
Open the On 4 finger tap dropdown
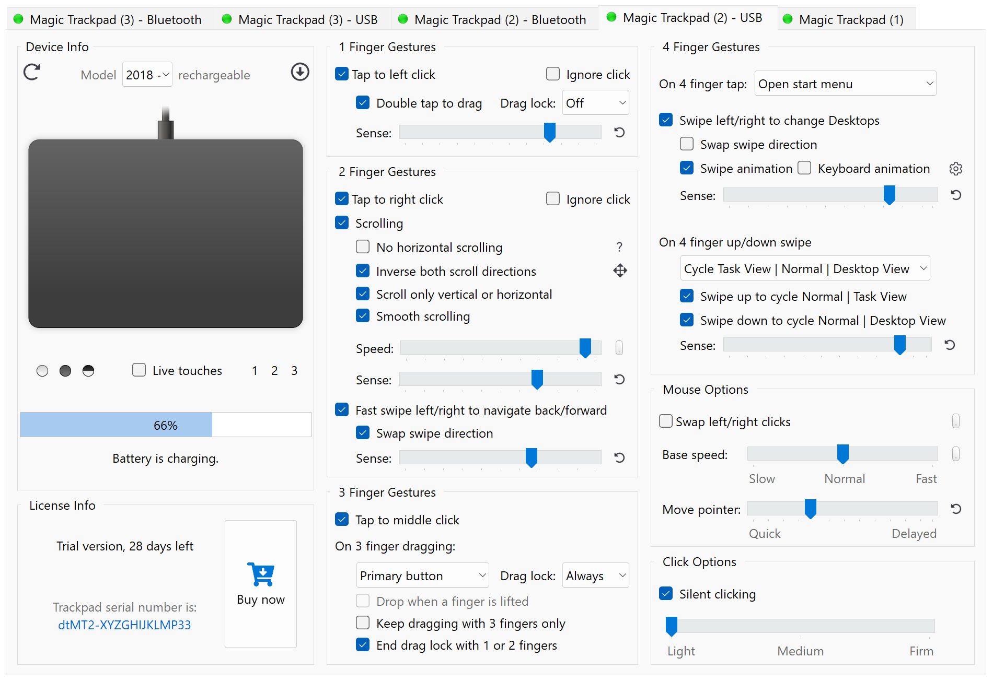tap(845, 83)
